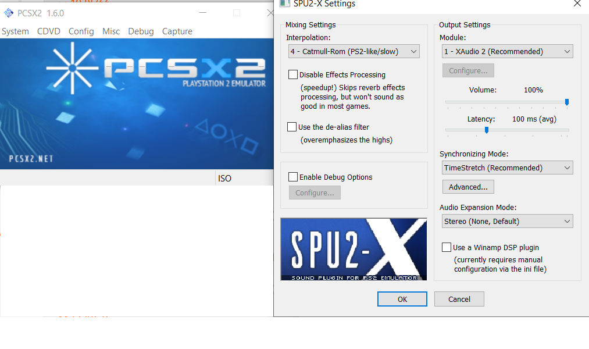
Task: Toggle Use the de-alias filter checkbox
Action: (x=292, y=127)
